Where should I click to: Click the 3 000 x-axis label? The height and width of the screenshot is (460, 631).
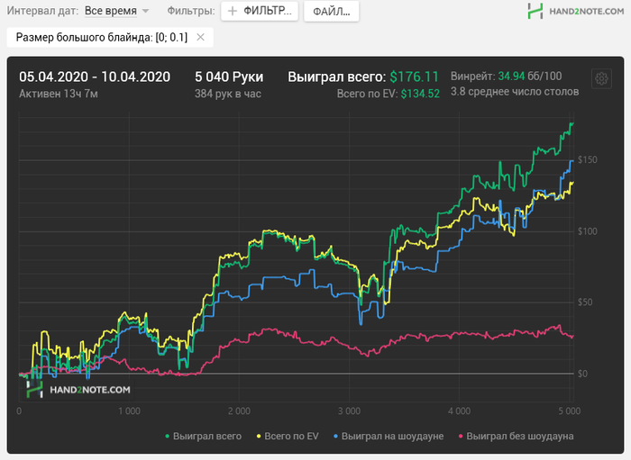tap(350, 411)
